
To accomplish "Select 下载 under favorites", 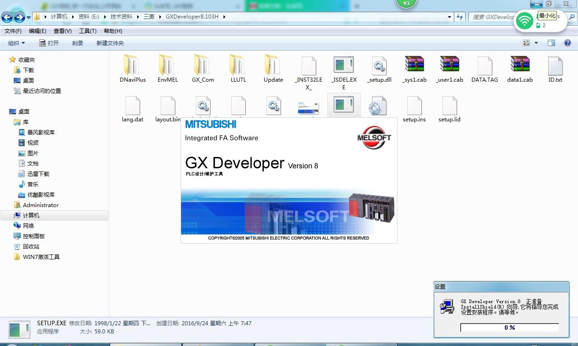I will tap(28, 70).
